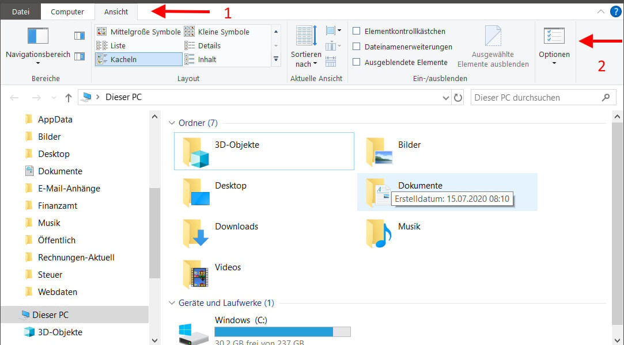Select Kleine Symbole layout
Screen dimensions: 624x345
pyautogui.click(x=217, y=32)
